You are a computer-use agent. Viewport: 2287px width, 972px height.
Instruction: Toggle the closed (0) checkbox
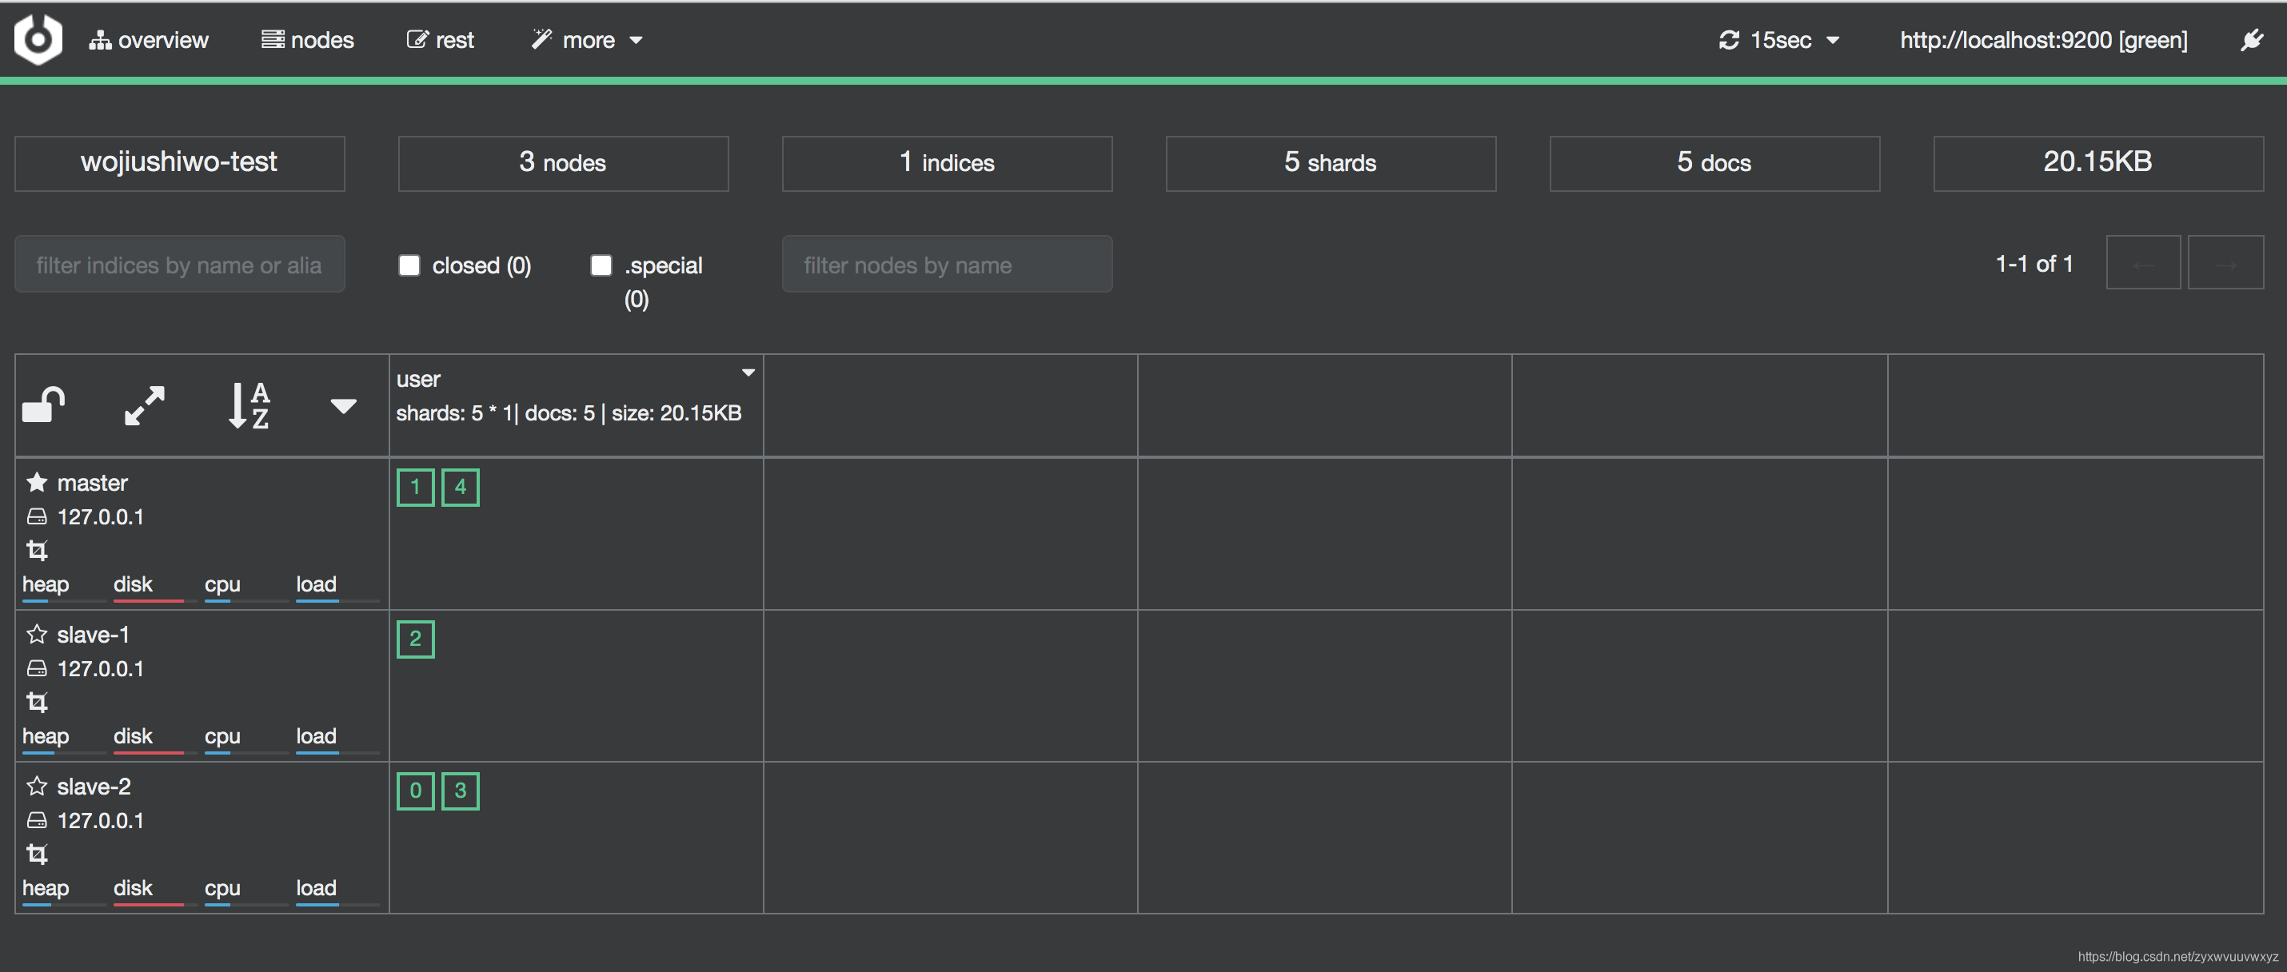(409, 265)
